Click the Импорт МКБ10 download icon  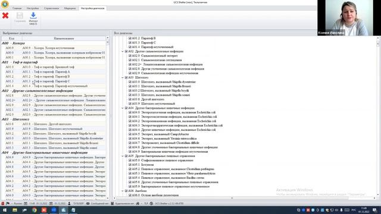pyautogui.click(x=33, y=15)
